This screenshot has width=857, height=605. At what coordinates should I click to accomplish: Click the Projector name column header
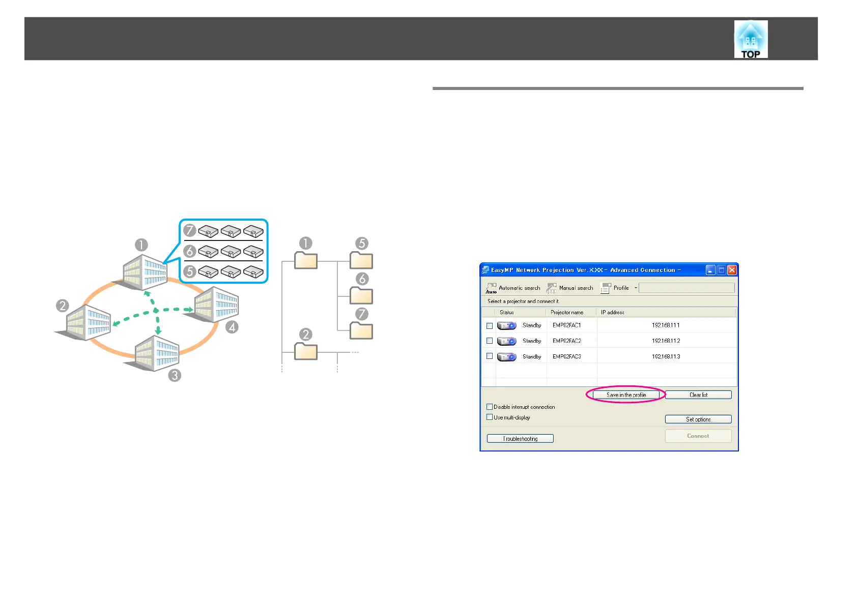572,312
